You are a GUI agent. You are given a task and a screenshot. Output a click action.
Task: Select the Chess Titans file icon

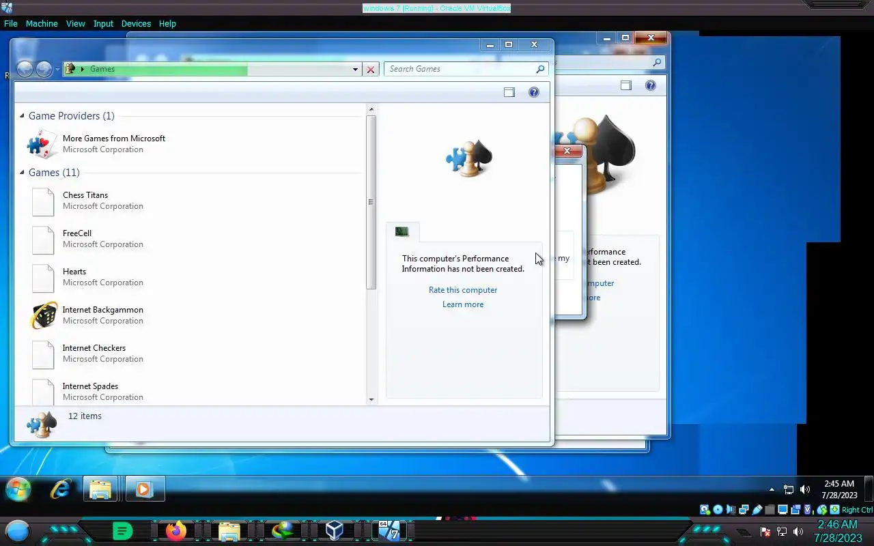43,201
